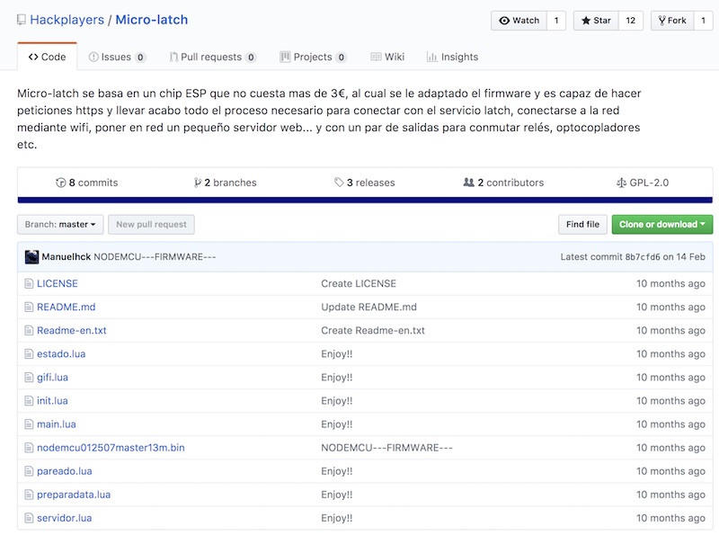Click the eye icon in Watch button
Viewport: 719px width, 535px height.
pyautogui.click(x=504, y=21)
